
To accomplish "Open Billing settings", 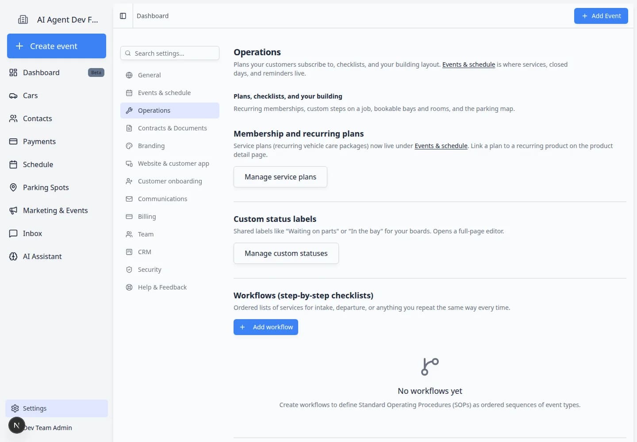I will [170, 217].
